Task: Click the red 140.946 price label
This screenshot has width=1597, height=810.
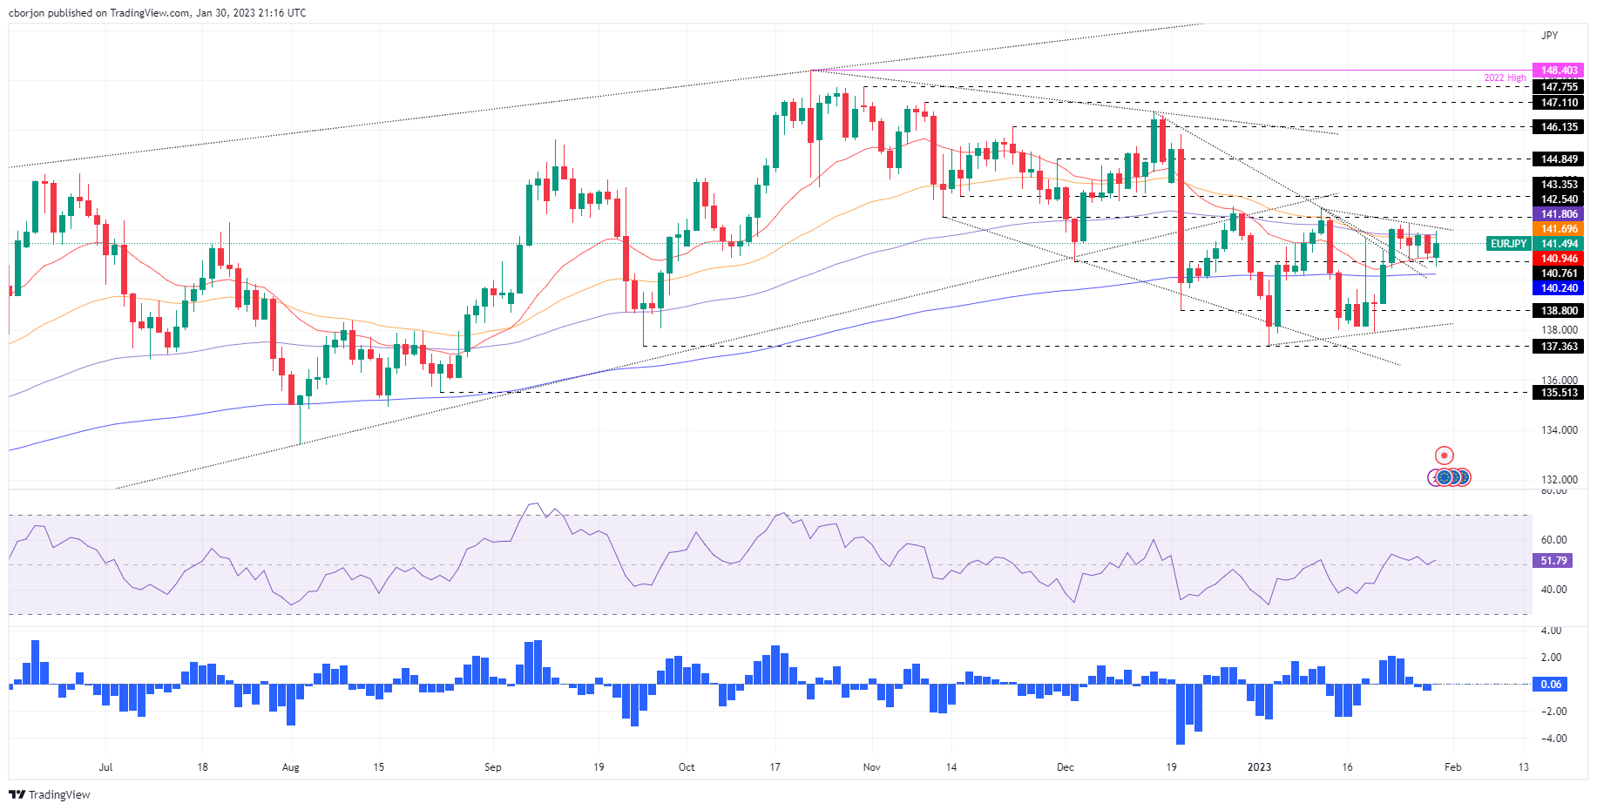Action: [x=1559, y=259]
